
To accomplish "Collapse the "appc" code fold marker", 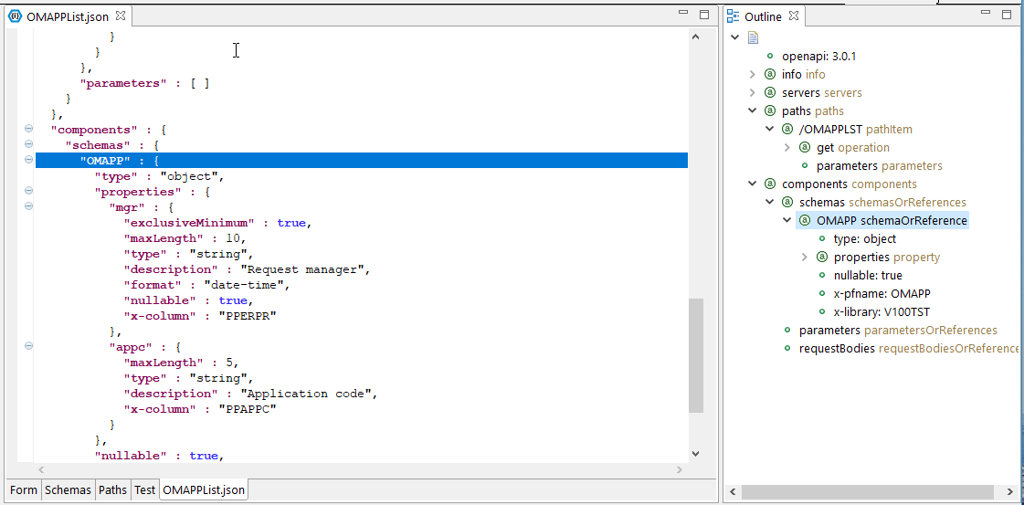I will (x=28, y=347).
